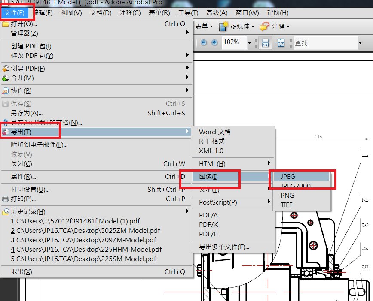Image resolution: width=373 pixels, height=301 pixels.
Task: Export as PDF/A
Action: [x=233, y=215]
